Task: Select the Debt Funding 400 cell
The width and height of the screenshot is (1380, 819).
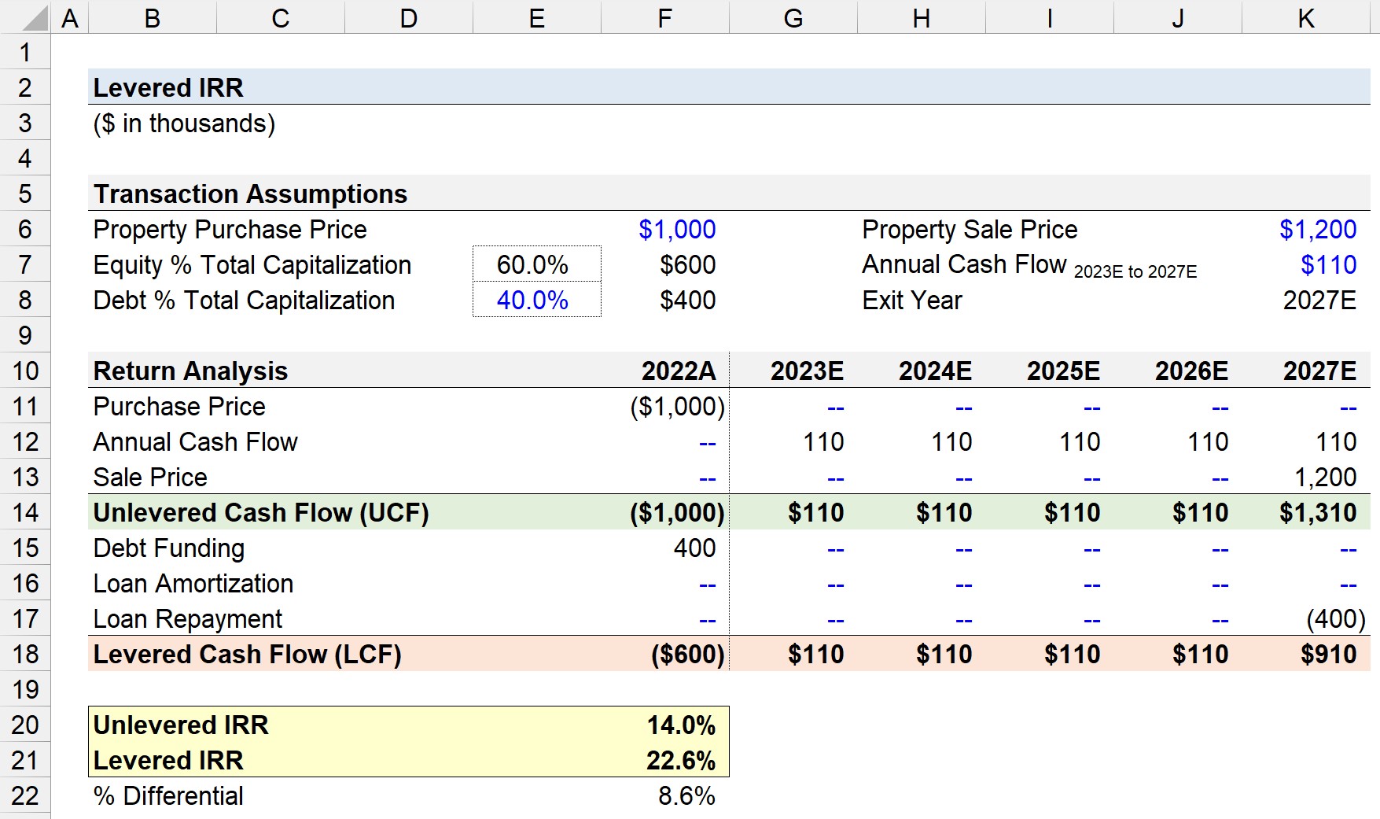Action: 665,548
